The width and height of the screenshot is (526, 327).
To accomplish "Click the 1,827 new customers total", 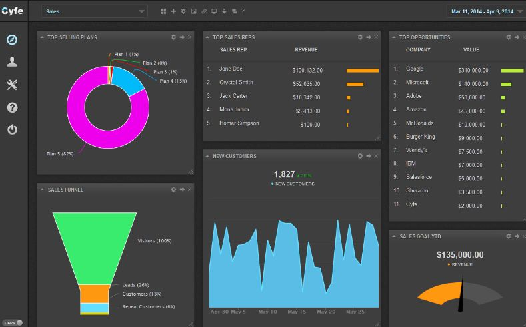I will point(284,174).
